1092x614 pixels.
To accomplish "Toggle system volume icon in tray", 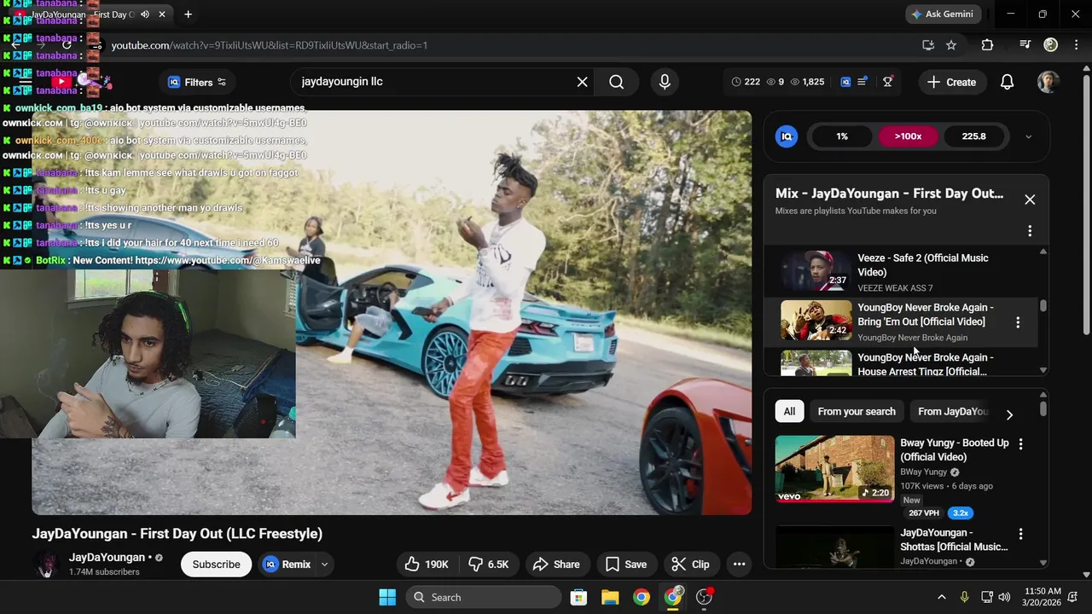I will 1004,597.
